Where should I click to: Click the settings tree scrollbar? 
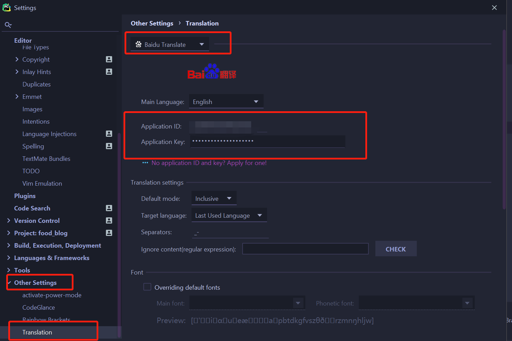tap(119, 235)
